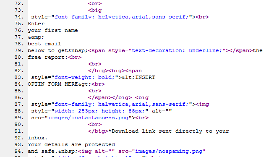This screenshot has height=157, width=266.
Task: Click 'below to get&nbsp;' text on line 79
Action: 58,50
